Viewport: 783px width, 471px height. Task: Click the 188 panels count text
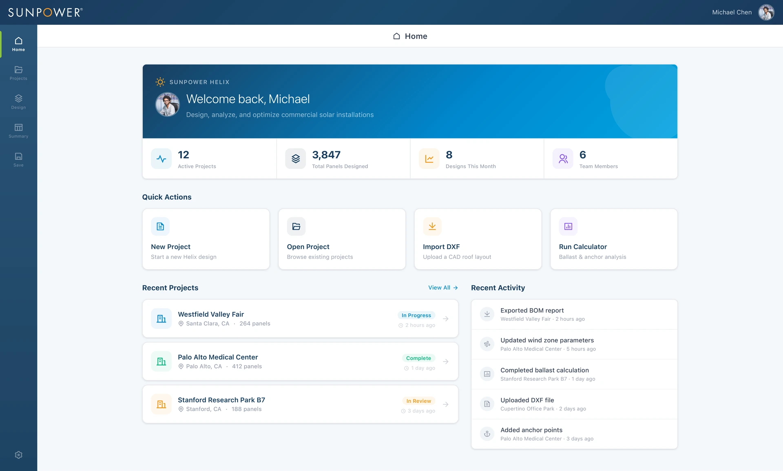click(246, 409)
